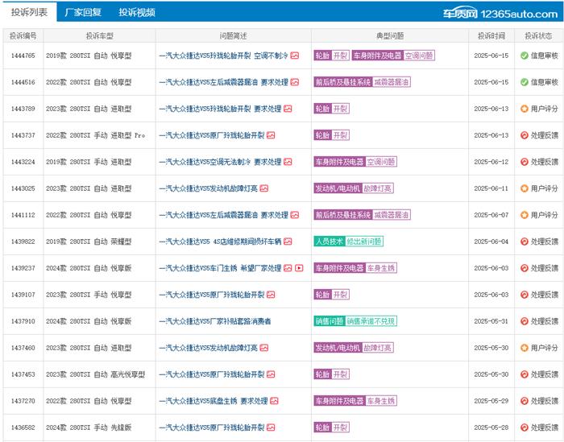Select date 2025-05-31 in row 1437910
Viewport: 564px width, 442px height.
(x=491, y=321)
